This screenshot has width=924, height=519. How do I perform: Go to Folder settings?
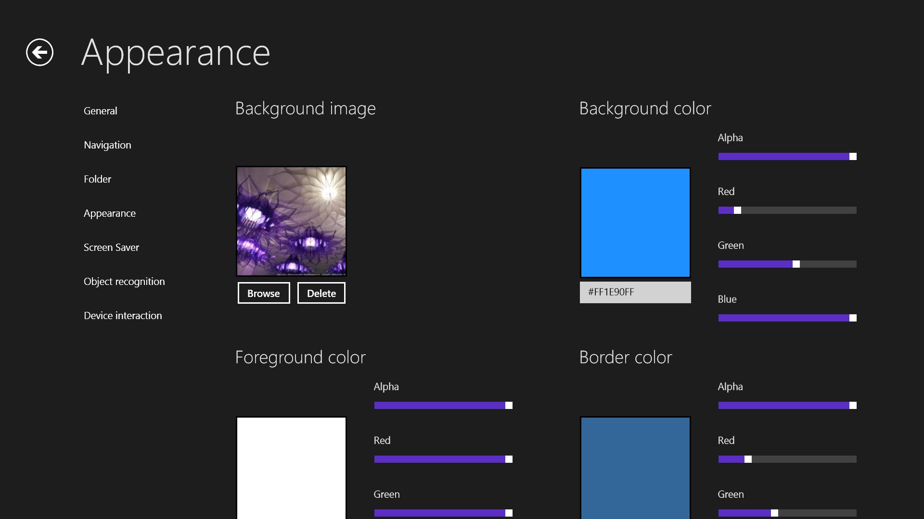[97, 179]
